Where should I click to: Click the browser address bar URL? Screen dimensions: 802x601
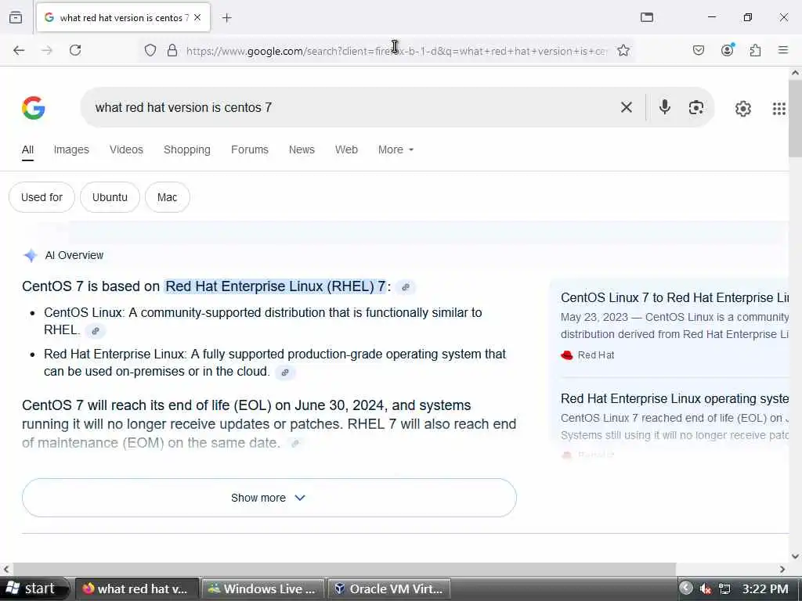point(396,51)
